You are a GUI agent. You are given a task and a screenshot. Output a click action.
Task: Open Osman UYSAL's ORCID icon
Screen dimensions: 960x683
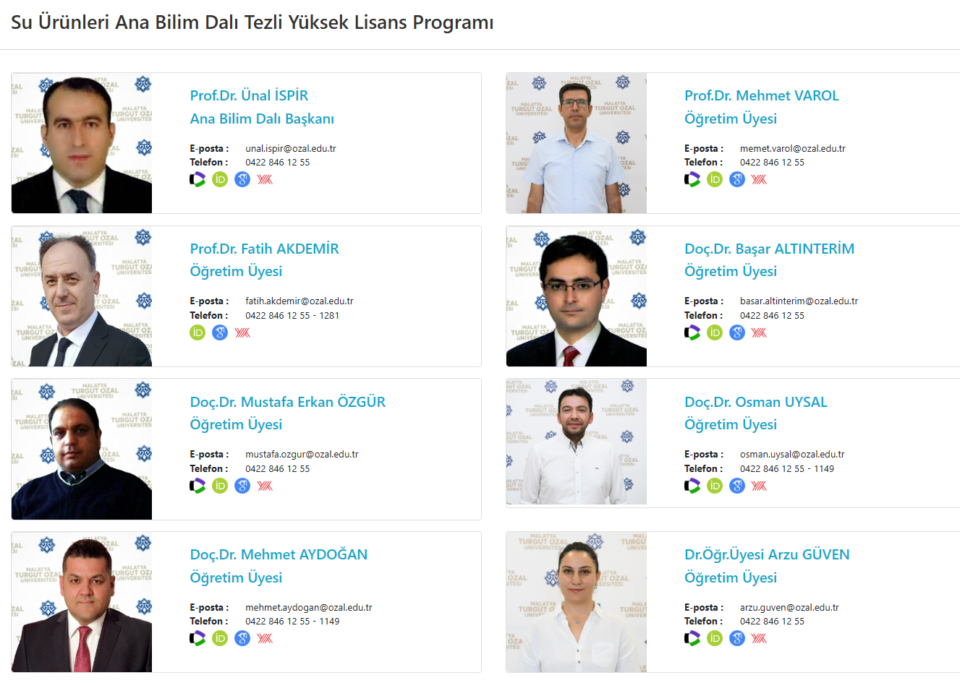[x=715, y=486]
